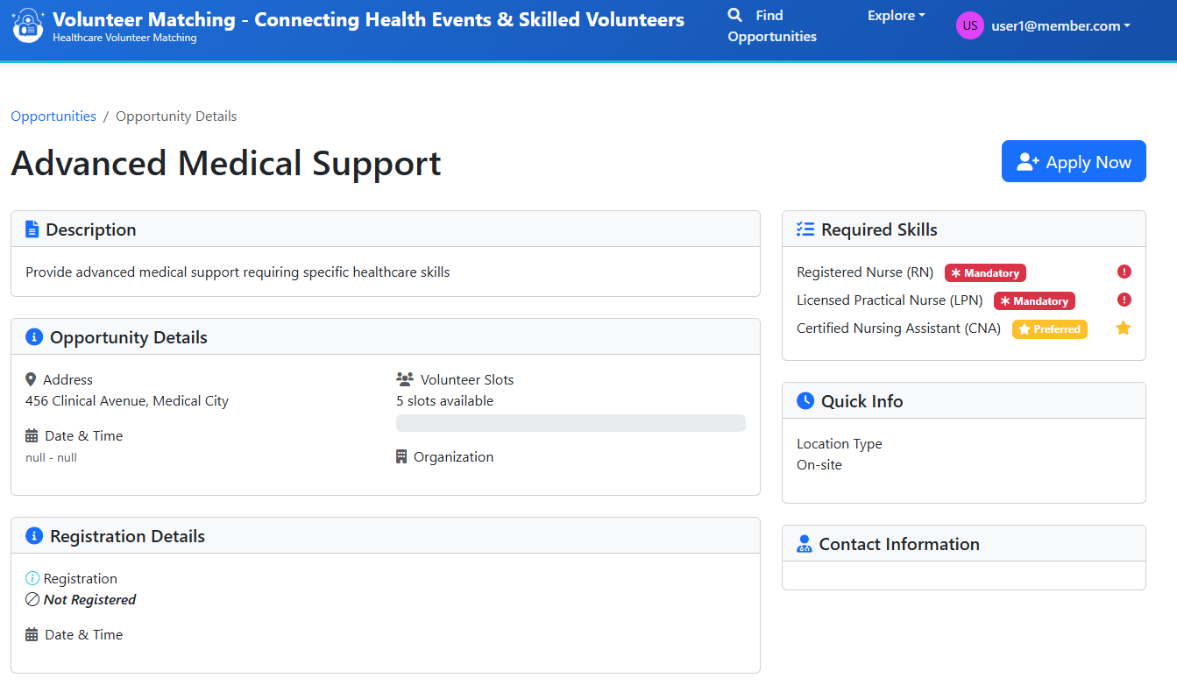Click the Mandatory badge for Registered Nurse

985,273
